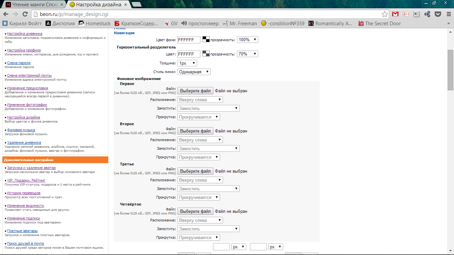Open Расположение dropdown under Первое

click(200, 100)
